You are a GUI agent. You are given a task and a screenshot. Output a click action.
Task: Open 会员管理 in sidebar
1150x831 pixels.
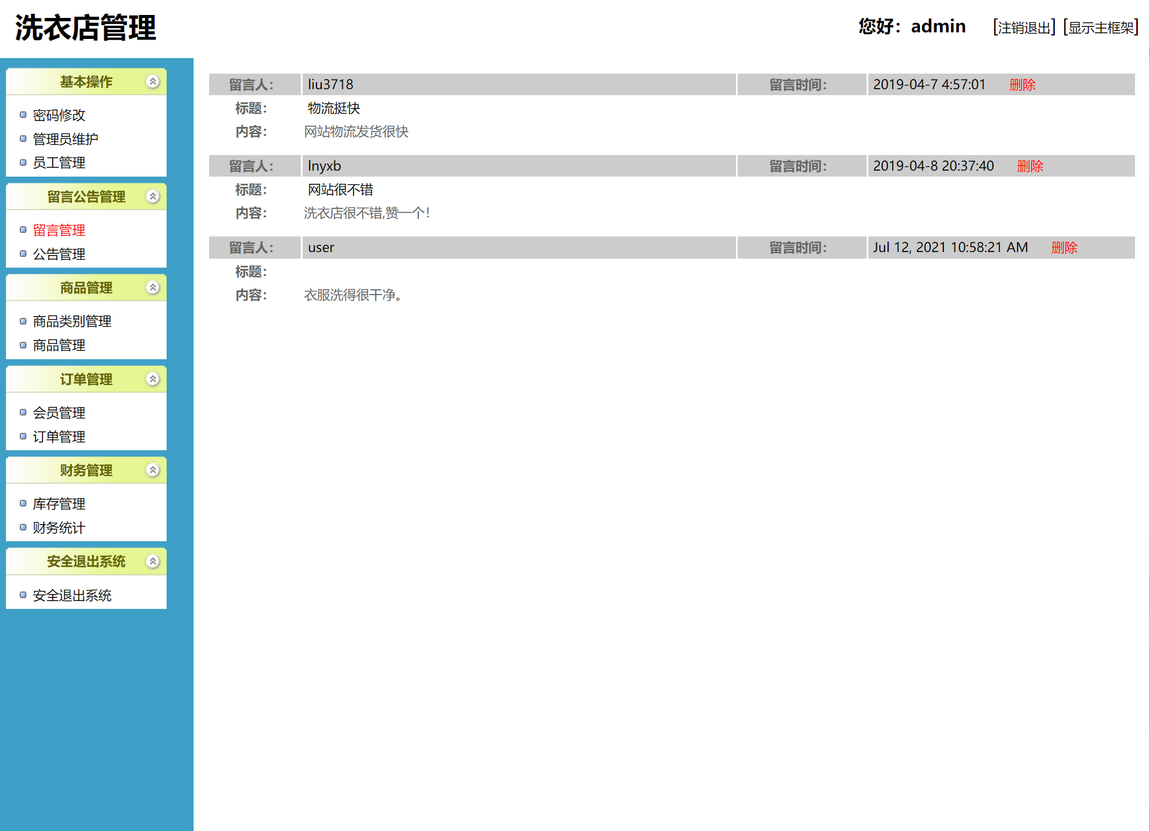(x=59, y=413)
